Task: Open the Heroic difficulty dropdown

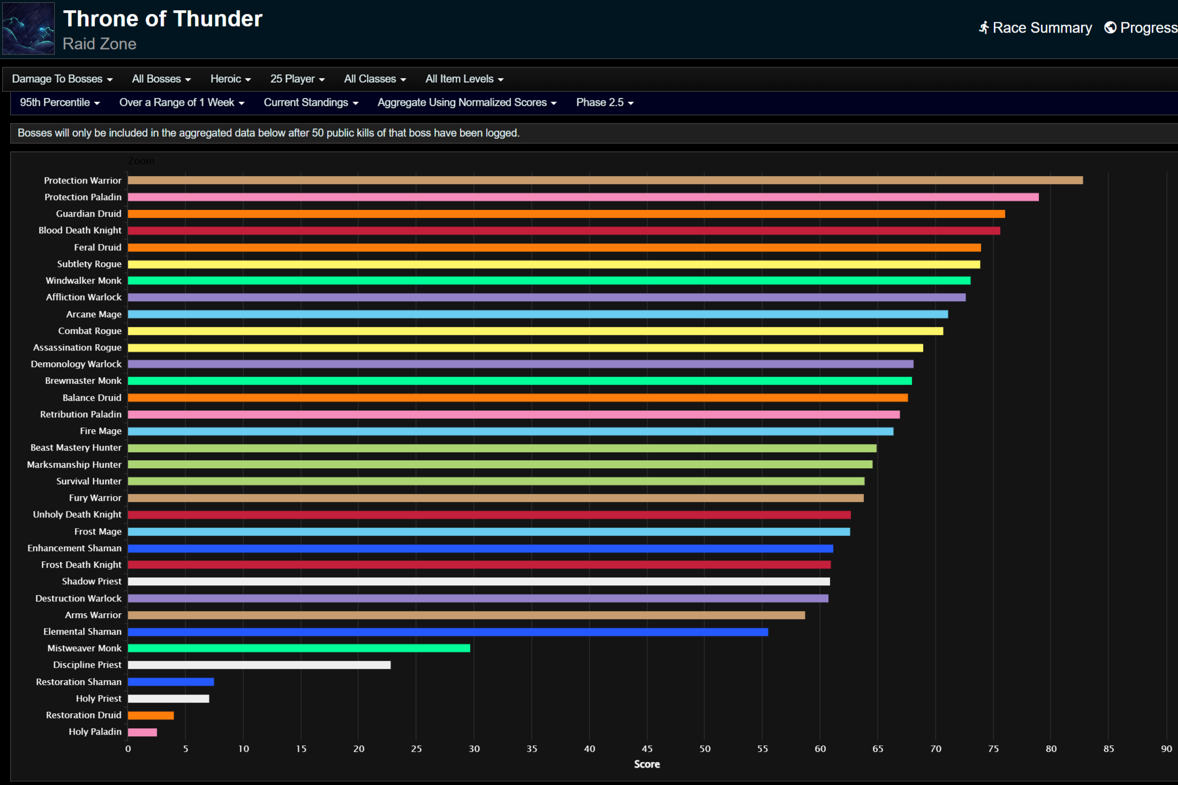Action: [x=230, y=79]
